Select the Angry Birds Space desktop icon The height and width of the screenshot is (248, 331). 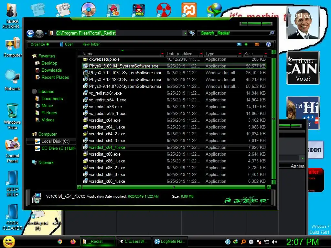click(139, 10)
